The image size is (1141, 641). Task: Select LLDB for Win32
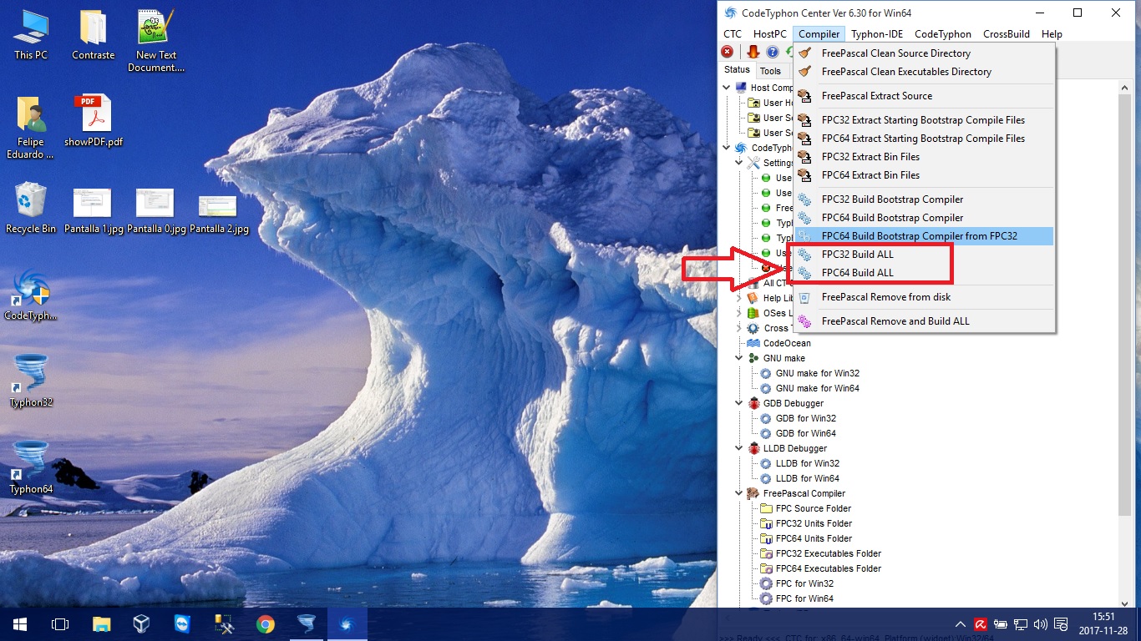[x=807, y=463]
